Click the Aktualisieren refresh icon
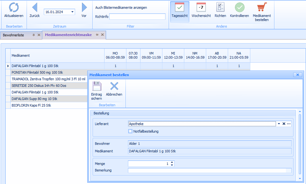 tap(14, 8)
